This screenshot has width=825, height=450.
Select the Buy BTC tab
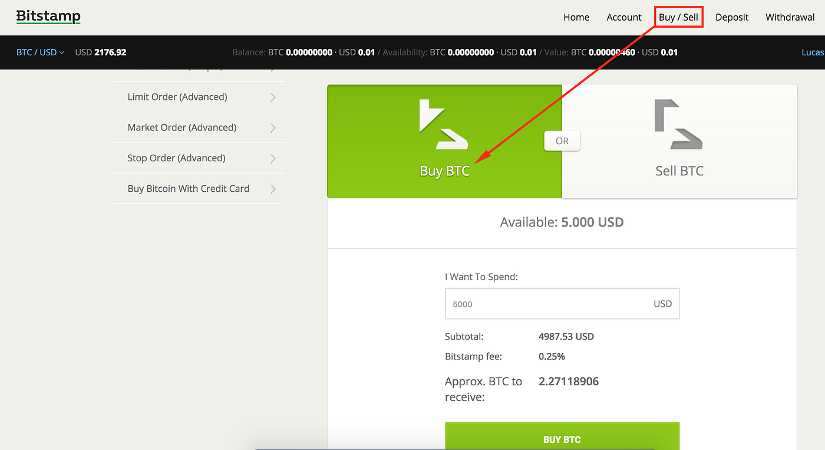(445, 141)
